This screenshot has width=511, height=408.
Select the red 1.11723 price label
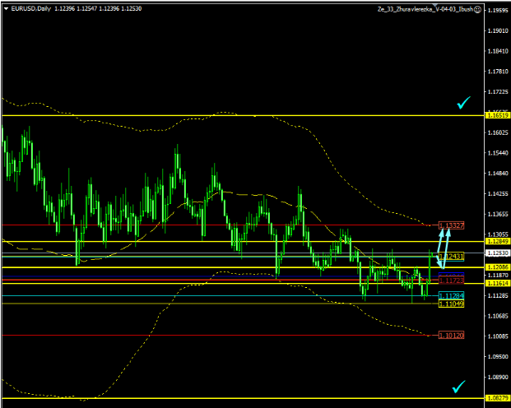point(452,280)
